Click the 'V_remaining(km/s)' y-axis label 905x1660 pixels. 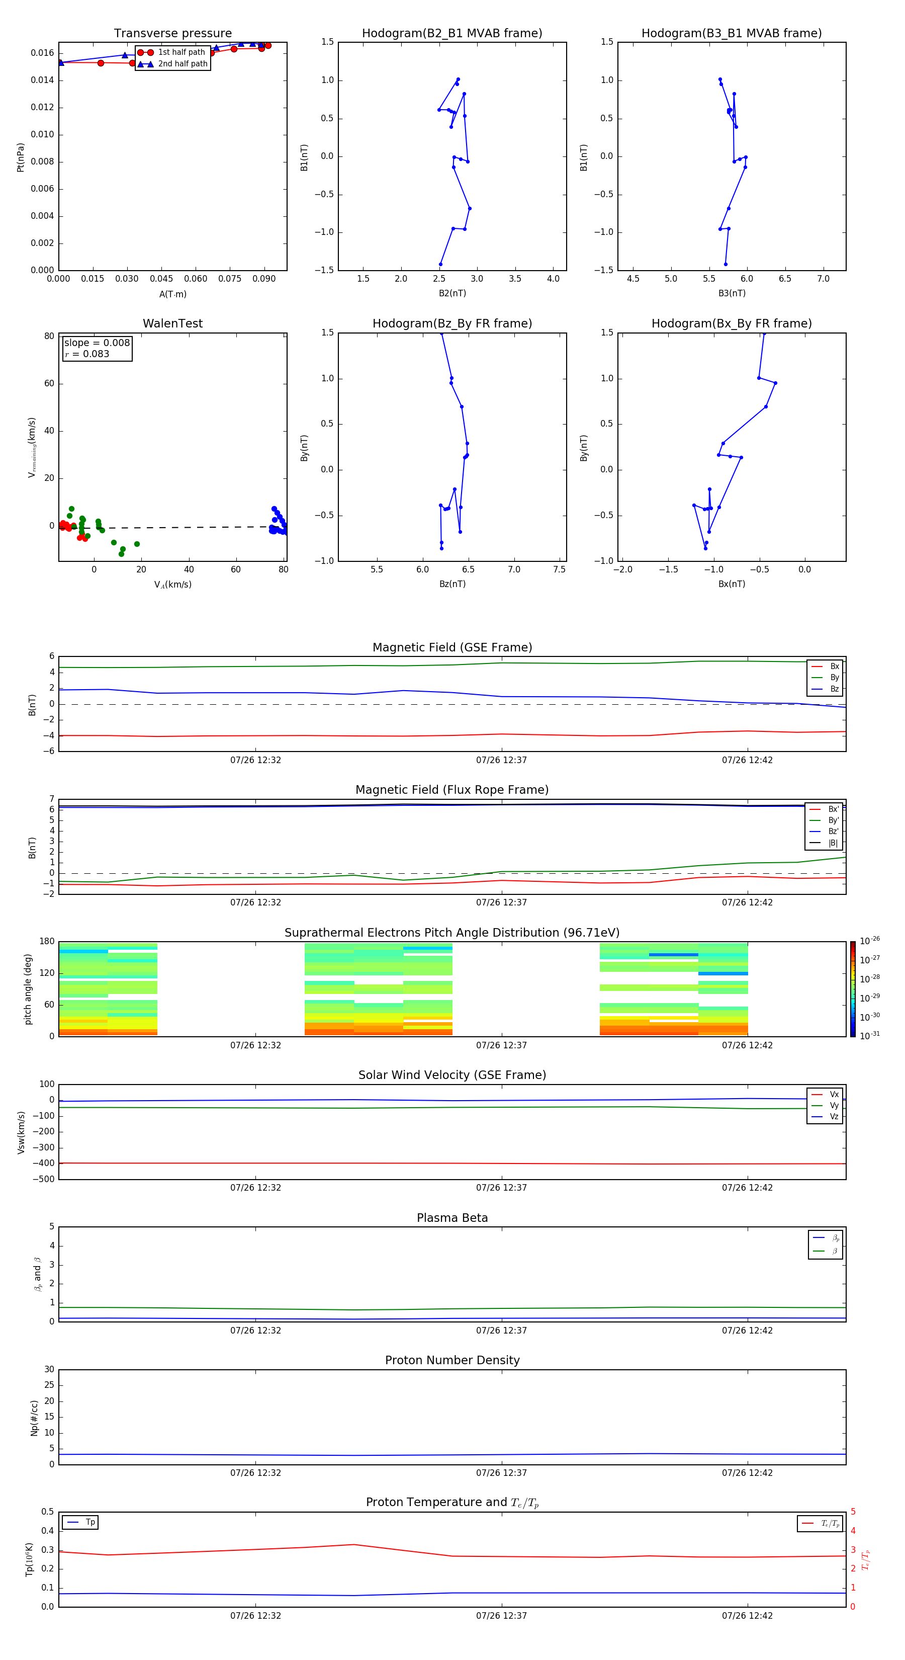32,447
